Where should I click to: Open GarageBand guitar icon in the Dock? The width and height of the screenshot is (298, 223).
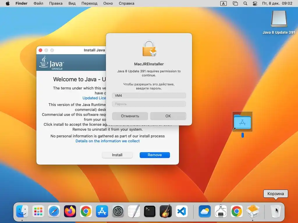(x=166, y=211)
